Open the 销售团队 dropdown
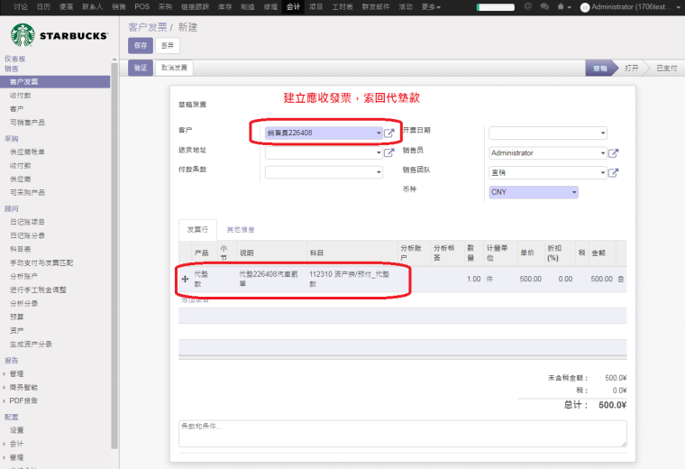The height and width of the screenshot is (469, 685). click(x=548, y=172)
